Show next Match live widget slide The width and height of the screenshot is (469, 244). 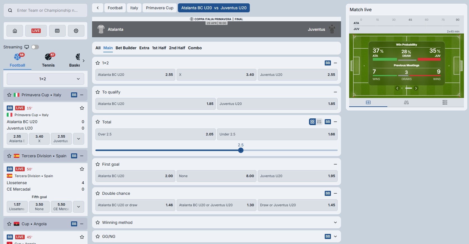click(416, 88)
